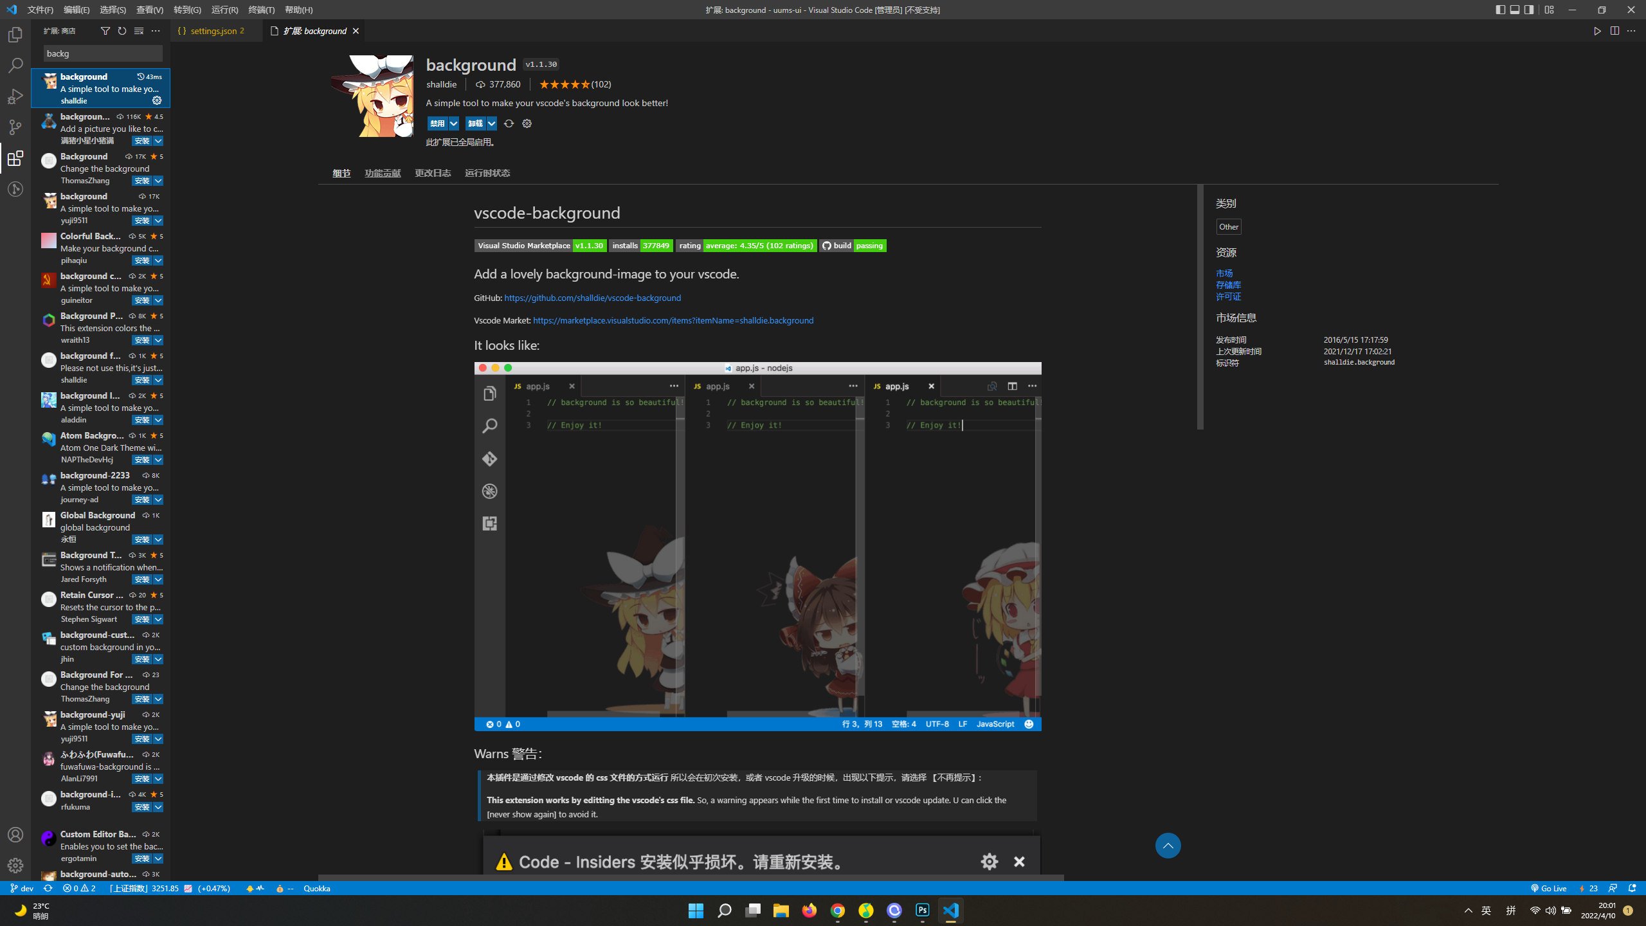This screenshot has width=1646, height=926.
Task: Expand the 卸载 uninstall dropdown arrow
Action: click(x=493, y=123)
